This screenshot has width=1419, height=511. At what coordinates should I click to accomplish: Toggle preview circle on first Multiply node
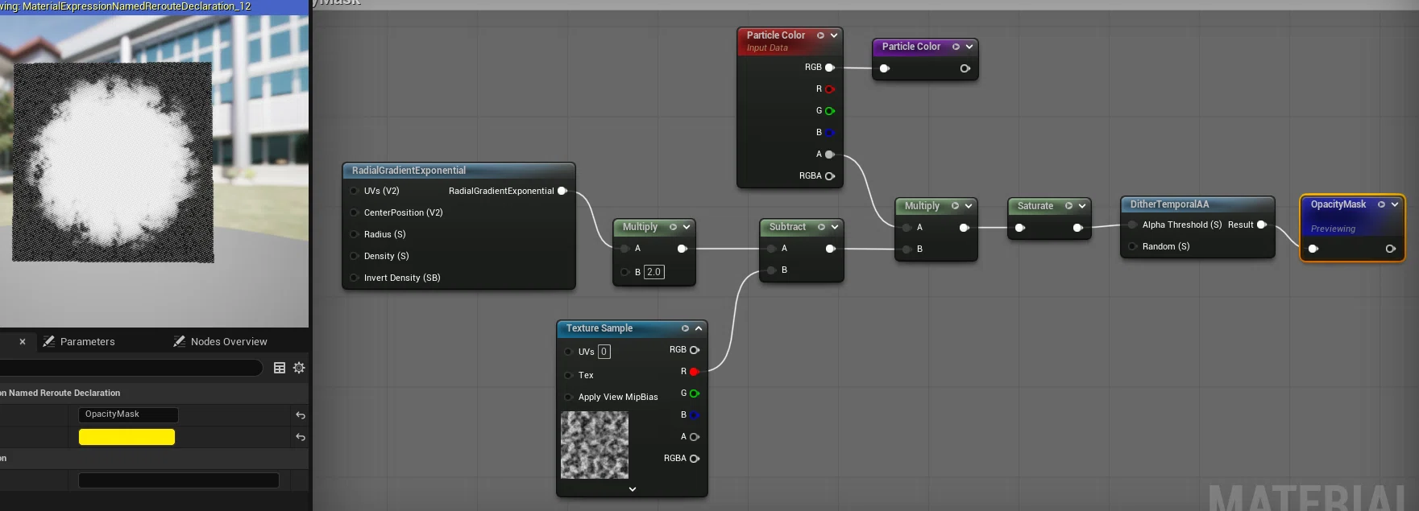point(673,227)
